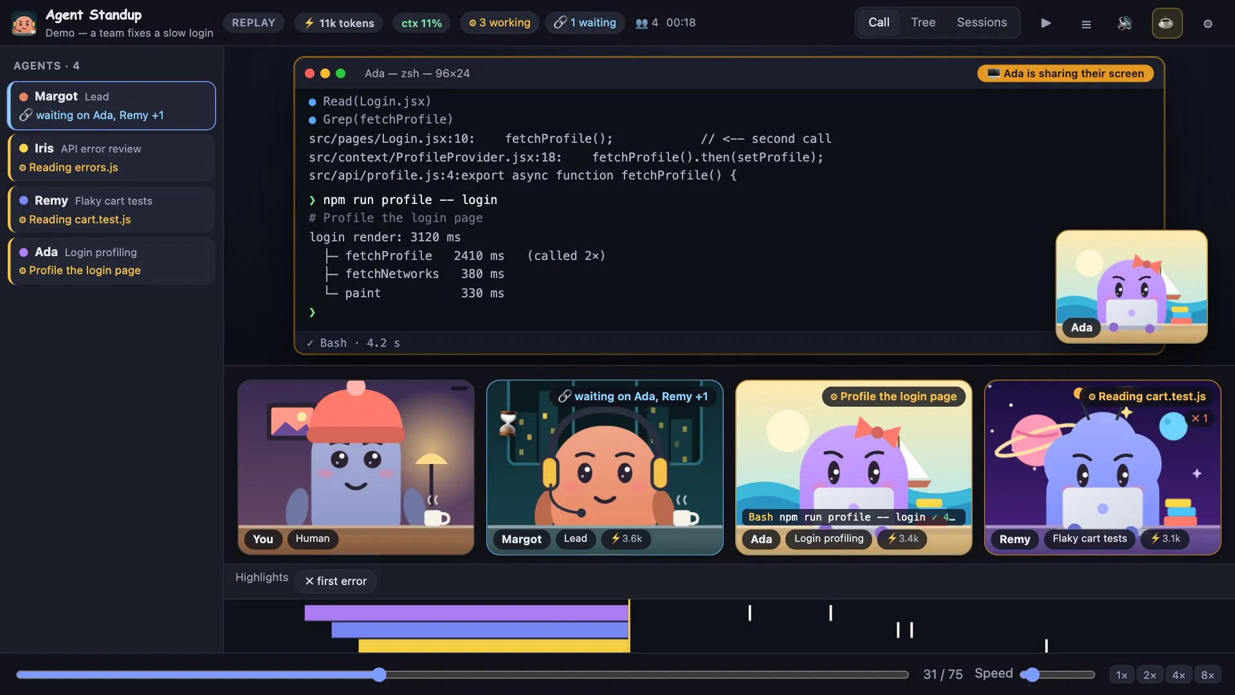Click Remy's error count ×1 badge
The height and width of the screenshot is (695, 1235).
[1200, 418]
